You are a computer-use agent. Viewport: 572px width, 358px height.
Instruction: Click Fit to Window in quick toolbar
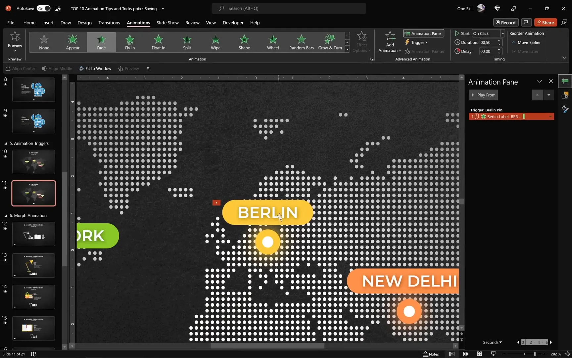coord(95,69)
